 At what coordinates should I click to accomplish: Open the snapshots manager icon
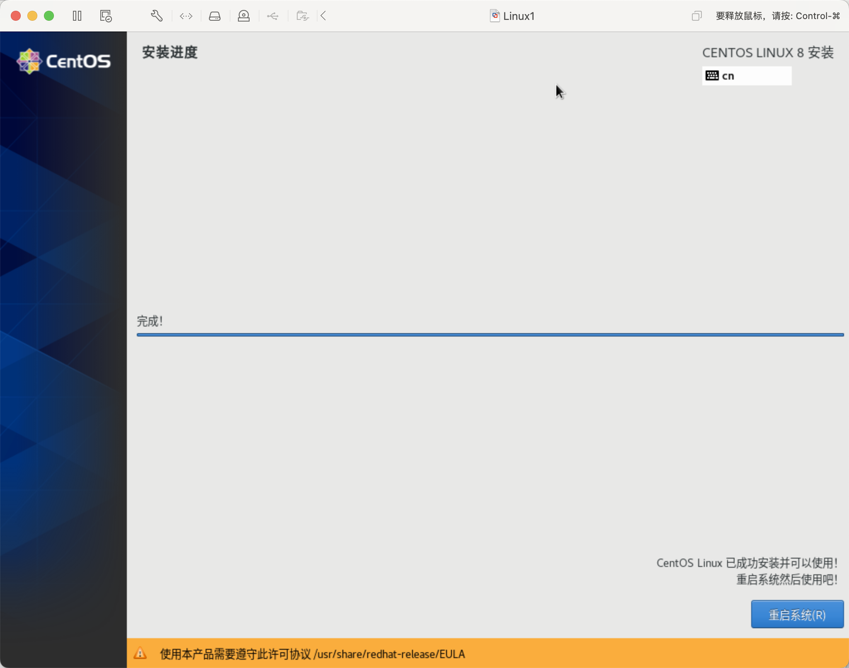coord(106,16)
